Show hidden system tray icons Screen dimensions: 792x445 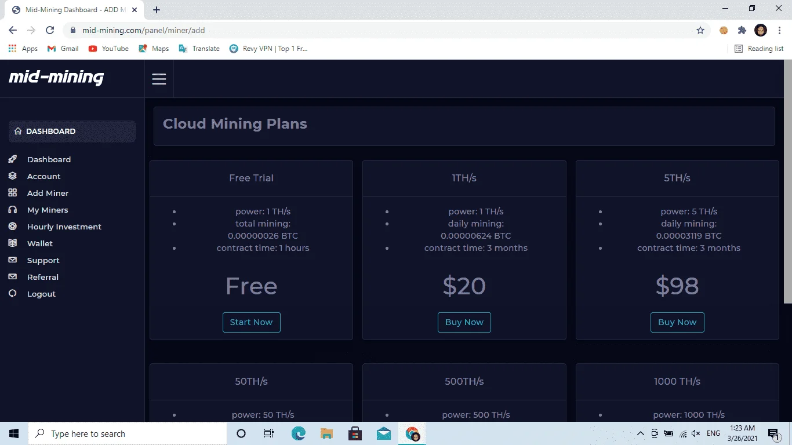tap(641, 433)
